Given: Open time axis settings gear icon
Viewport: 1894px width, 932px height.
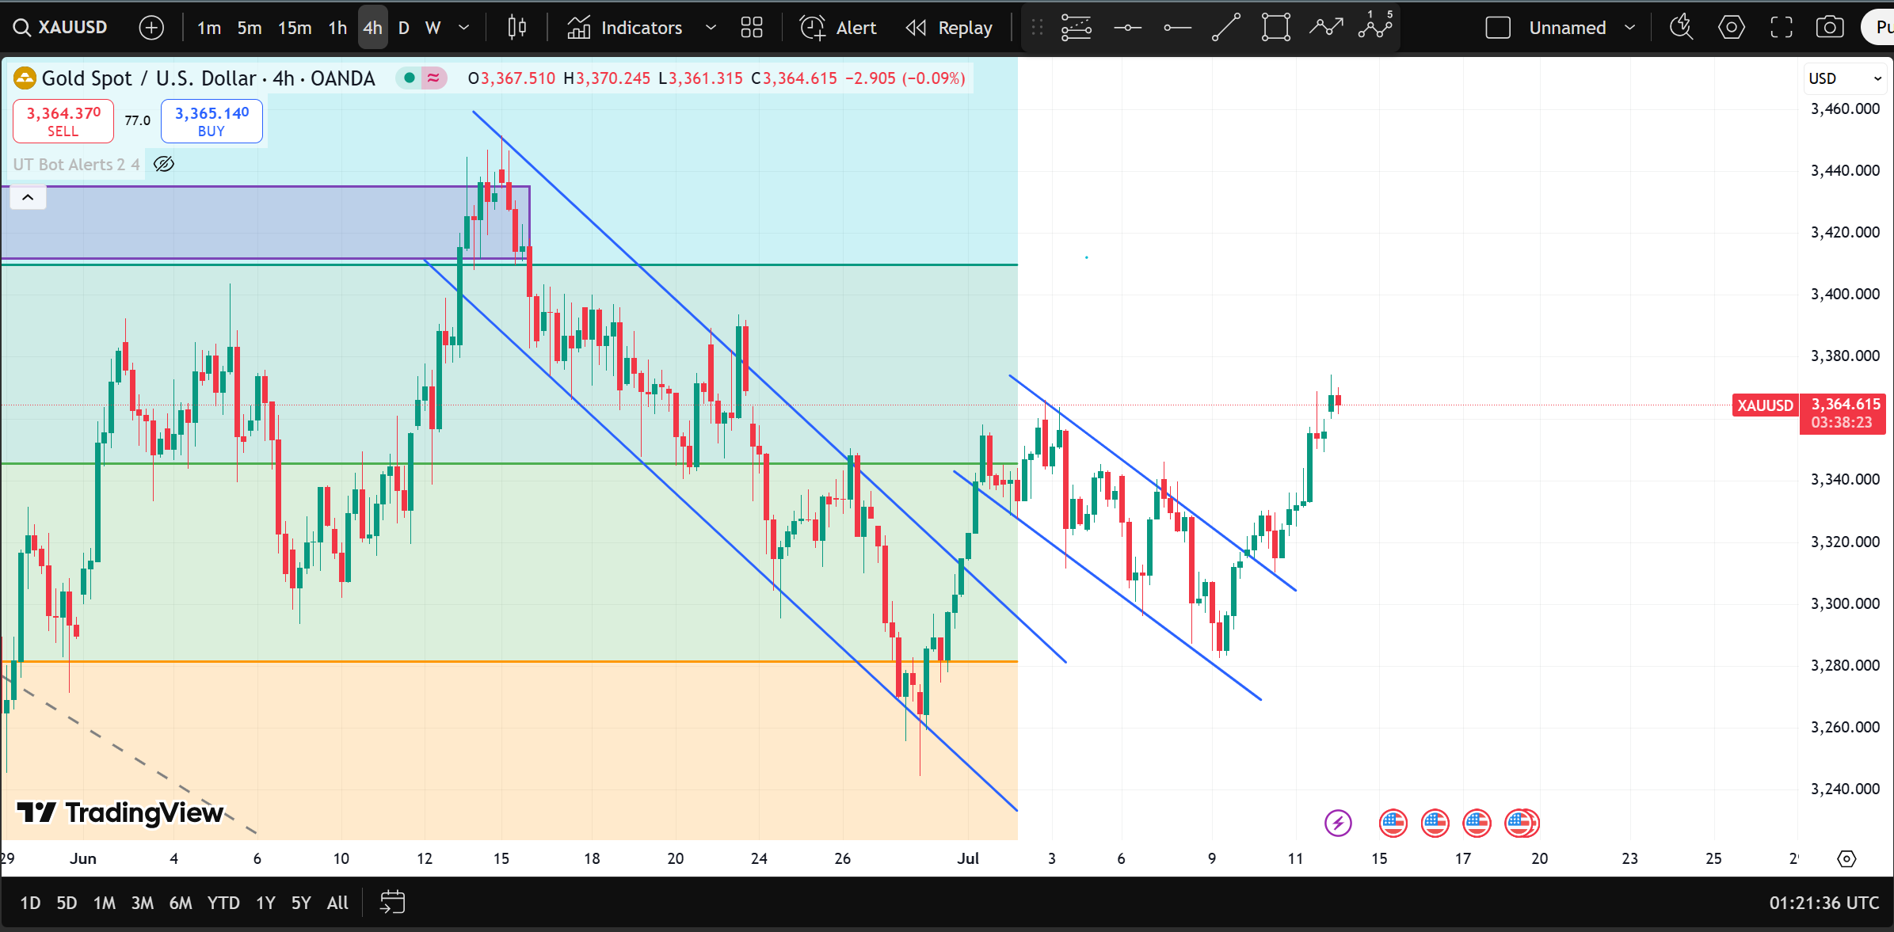Looking at the screenshot, I should point(1846,858).
